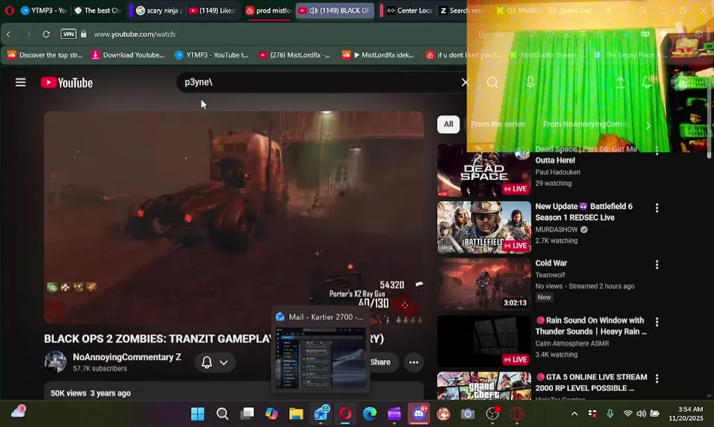Expand subscription notification dropdown chevron
This screenshot has width=714, height=427.
(x=224, y=362)
